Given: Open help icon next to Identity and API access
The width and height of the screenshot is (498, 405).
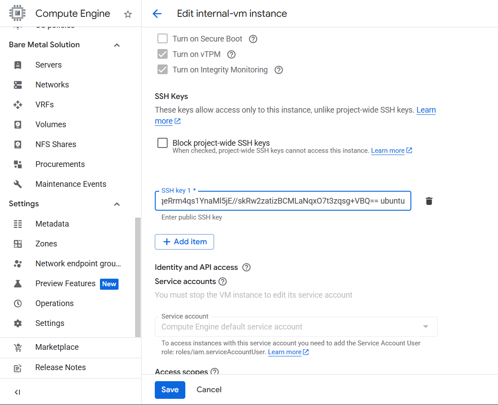Looking at the screenshot, I should click(x=247, y=267).
